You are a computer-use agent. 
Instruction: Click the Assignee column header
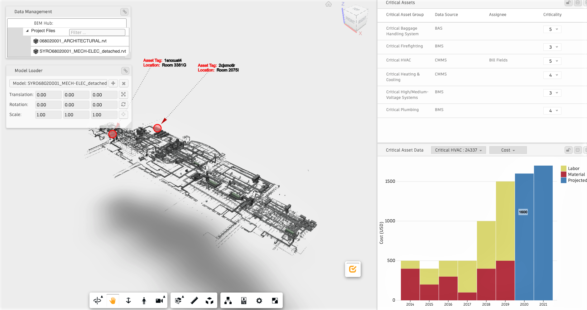click(x=498, y=15)
